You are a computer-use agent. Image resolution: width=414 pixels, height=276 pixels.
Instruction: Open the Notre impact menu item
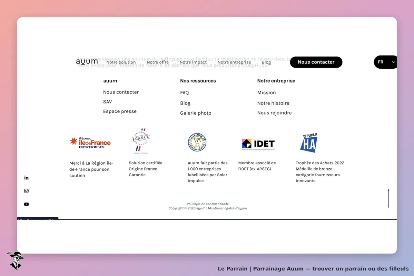[x=193, y=62]
